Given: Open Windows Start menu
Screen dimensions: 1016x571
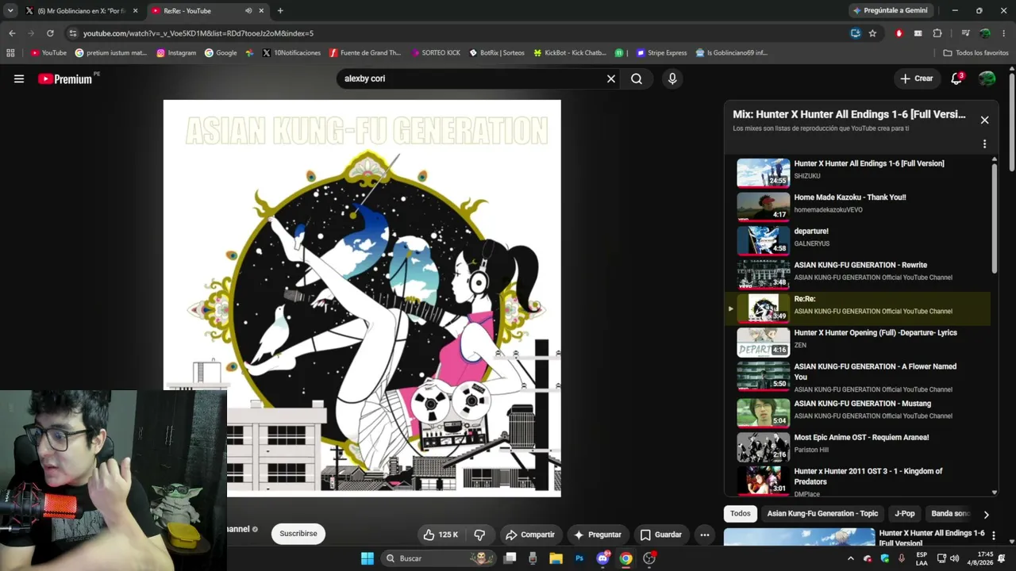Looking at the screenshot, I should (368, 558).
